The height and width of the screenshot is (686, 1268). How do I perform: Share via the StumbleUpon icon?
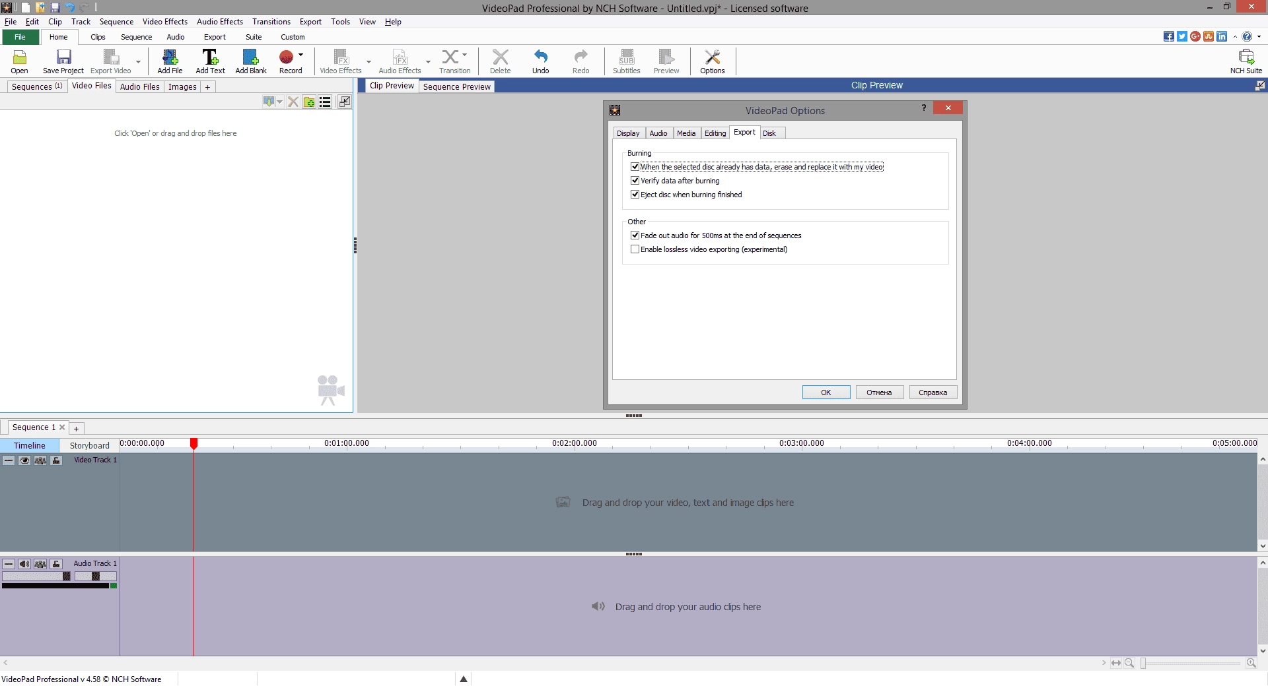pos(1209,36)
